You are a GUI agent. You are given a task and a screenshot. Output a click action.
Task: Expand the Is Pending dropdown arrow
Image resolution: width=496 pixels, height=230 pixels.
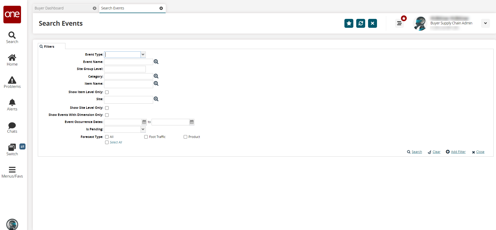pos(143,129)
